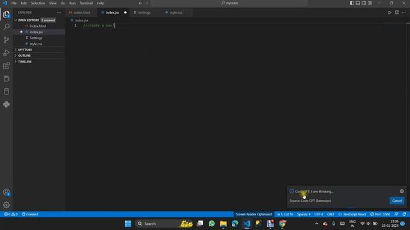The image size is (410, 230).
Task: Click the Run Code play icon
Action: pyautogui.click(x=389, y=13)
